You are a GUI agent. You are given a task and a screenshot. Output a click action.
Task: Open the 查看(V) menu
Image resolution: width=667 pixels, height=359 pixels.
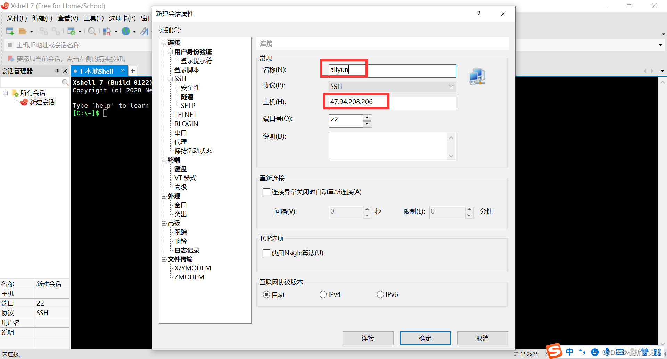[x=68, y=18]
